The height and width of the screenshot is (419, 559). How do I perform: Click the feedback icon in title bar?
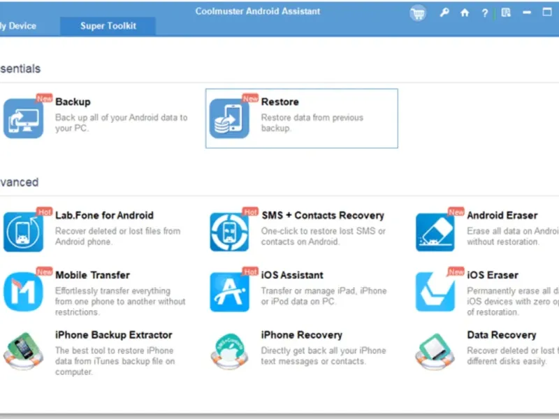tap(506, 13)
